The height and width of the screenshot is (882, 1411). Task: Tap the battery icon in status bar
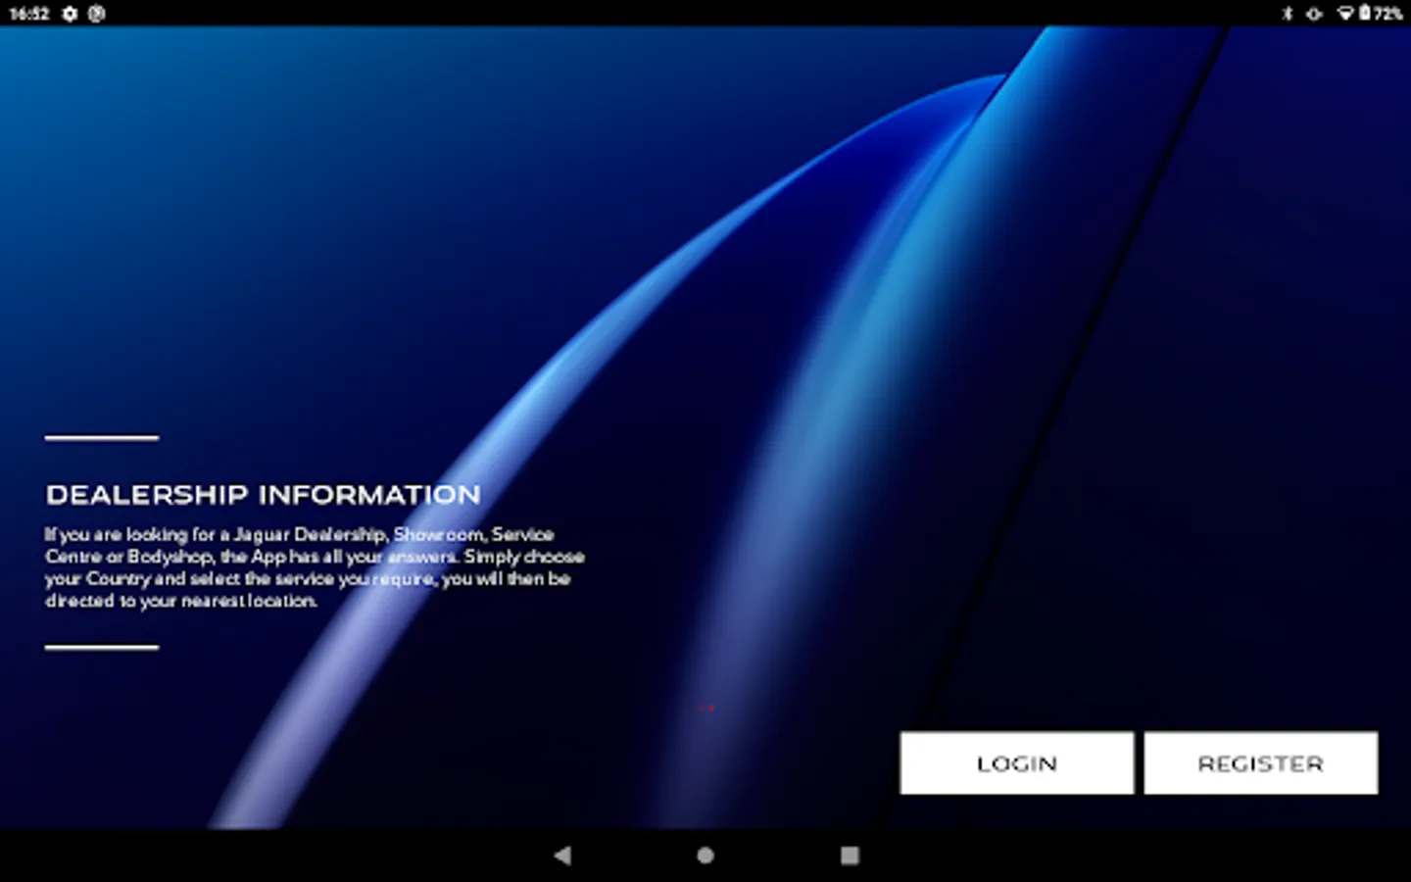click(1364, 14)
